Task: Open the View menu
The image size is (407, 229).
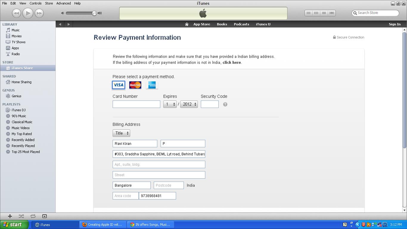Action: (x=23, y=3)
